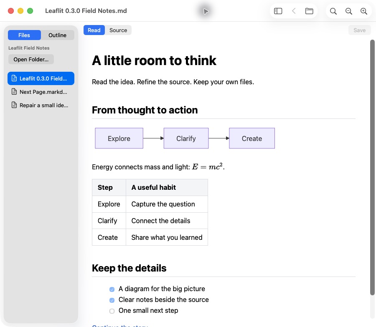Click document icon beside Next Page.markd
376x327 pixels.
coord(14,92)
